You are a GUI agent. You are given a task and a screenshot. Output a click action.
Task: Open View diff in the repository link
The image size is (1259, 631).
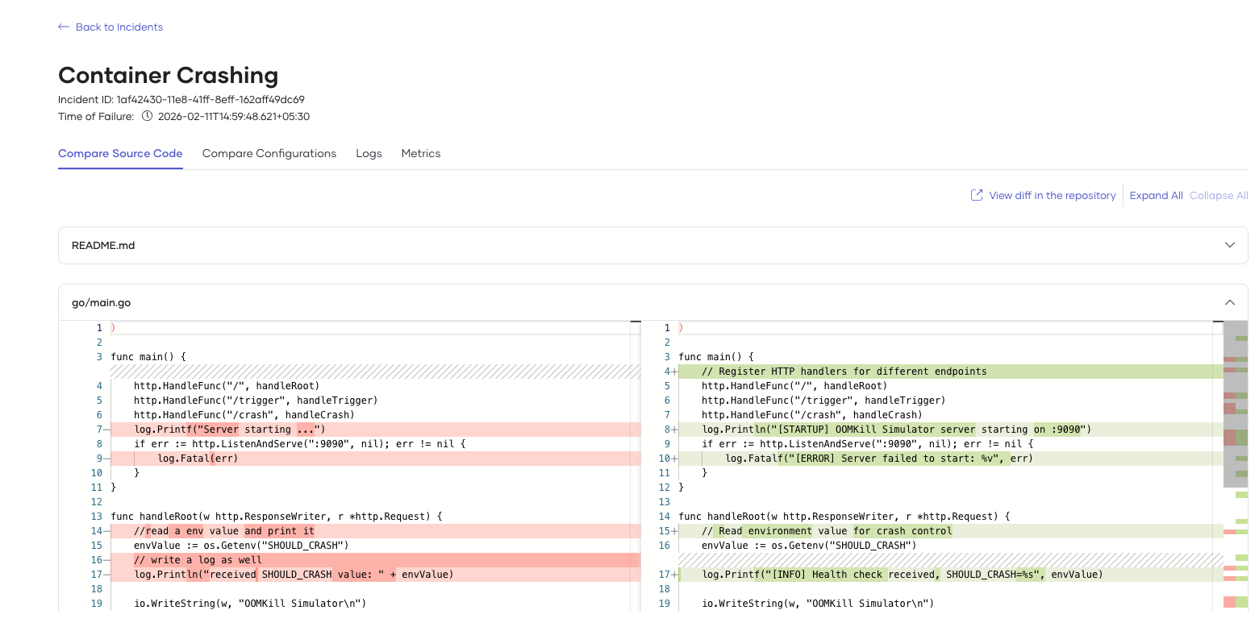pyautogui.click(x=1052, y=195)
